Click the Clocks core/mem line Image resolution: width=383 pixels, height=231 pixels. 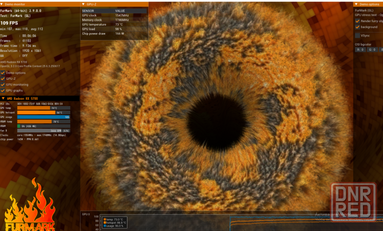point(33,135)
